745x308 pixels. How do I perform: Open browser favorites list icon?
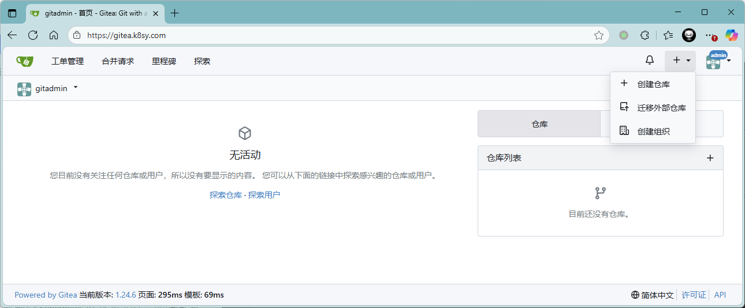[668, 35]
